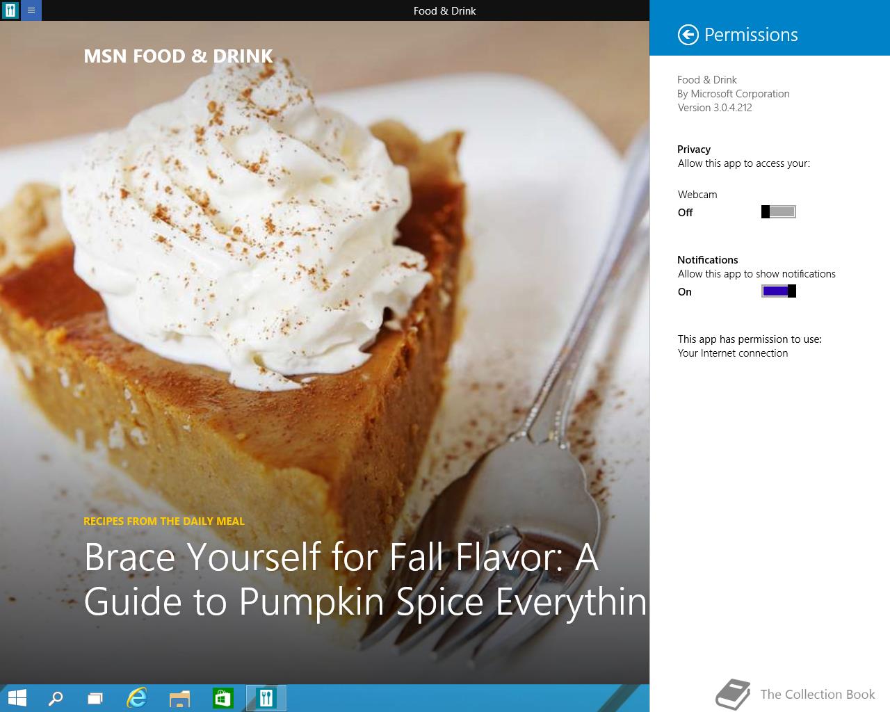Open the pumpkin spice headline article

(x=365, y=579)
